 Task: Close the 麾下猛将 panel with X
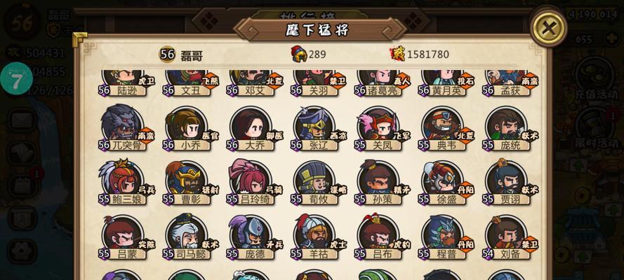pos(549,28)
